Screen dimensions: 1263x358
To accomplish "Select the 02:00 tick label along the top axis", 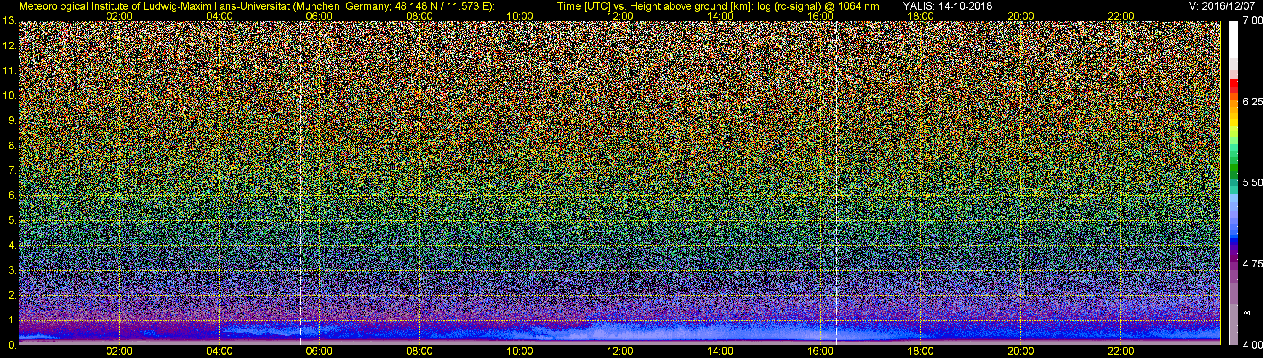I will click(119, 16).
